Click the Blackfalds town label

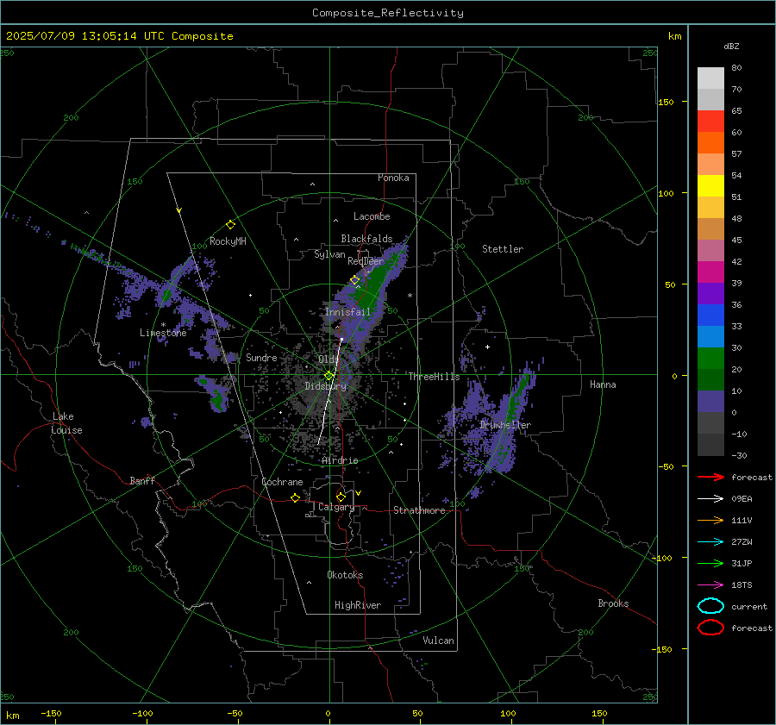[x=366, y=239]
